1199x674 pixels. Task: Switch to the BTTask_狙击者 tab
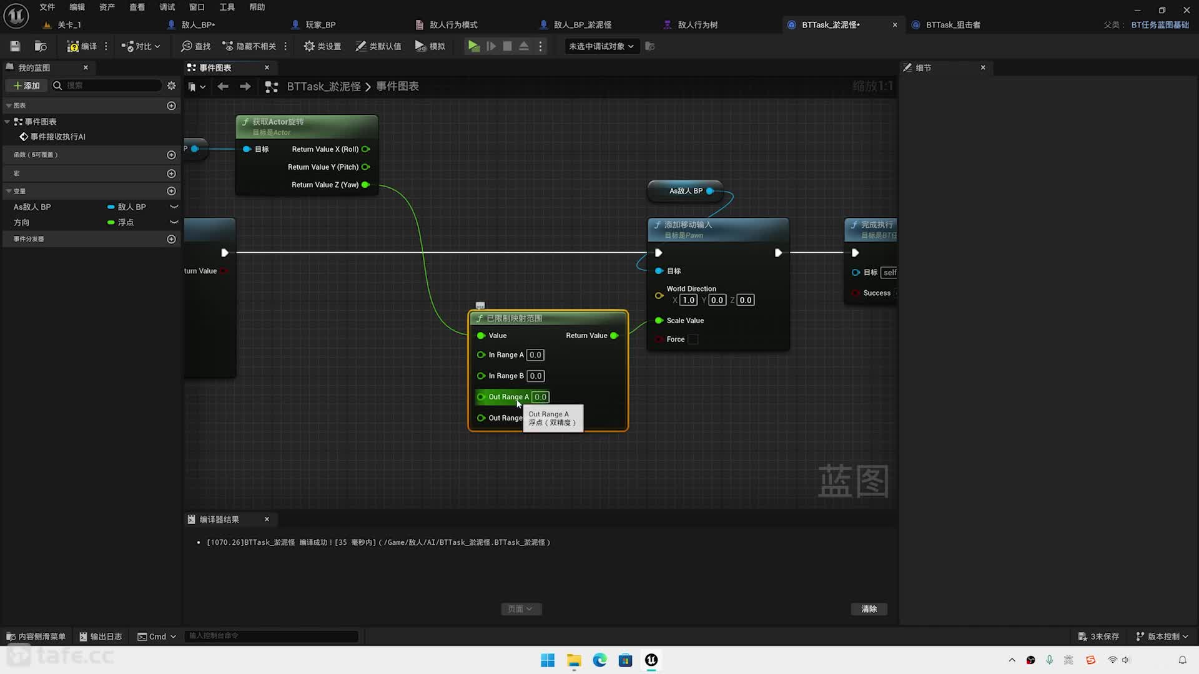953,25
